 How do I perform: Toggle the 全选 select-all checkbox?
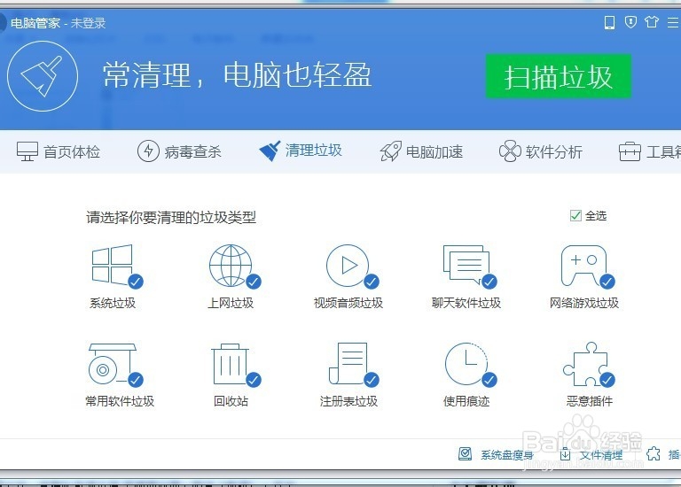pos(575,215)
